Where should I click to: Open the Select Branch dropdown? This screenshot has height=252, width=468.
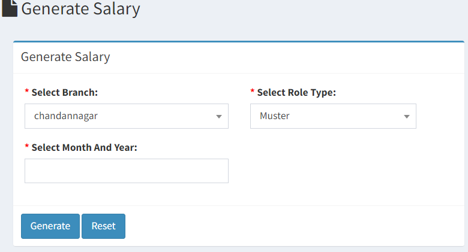(127, 116)
